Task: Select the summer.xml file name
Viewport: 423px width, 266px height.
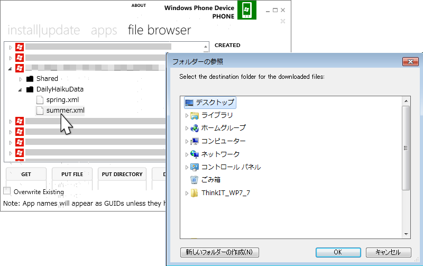Action: pos(65,111)
